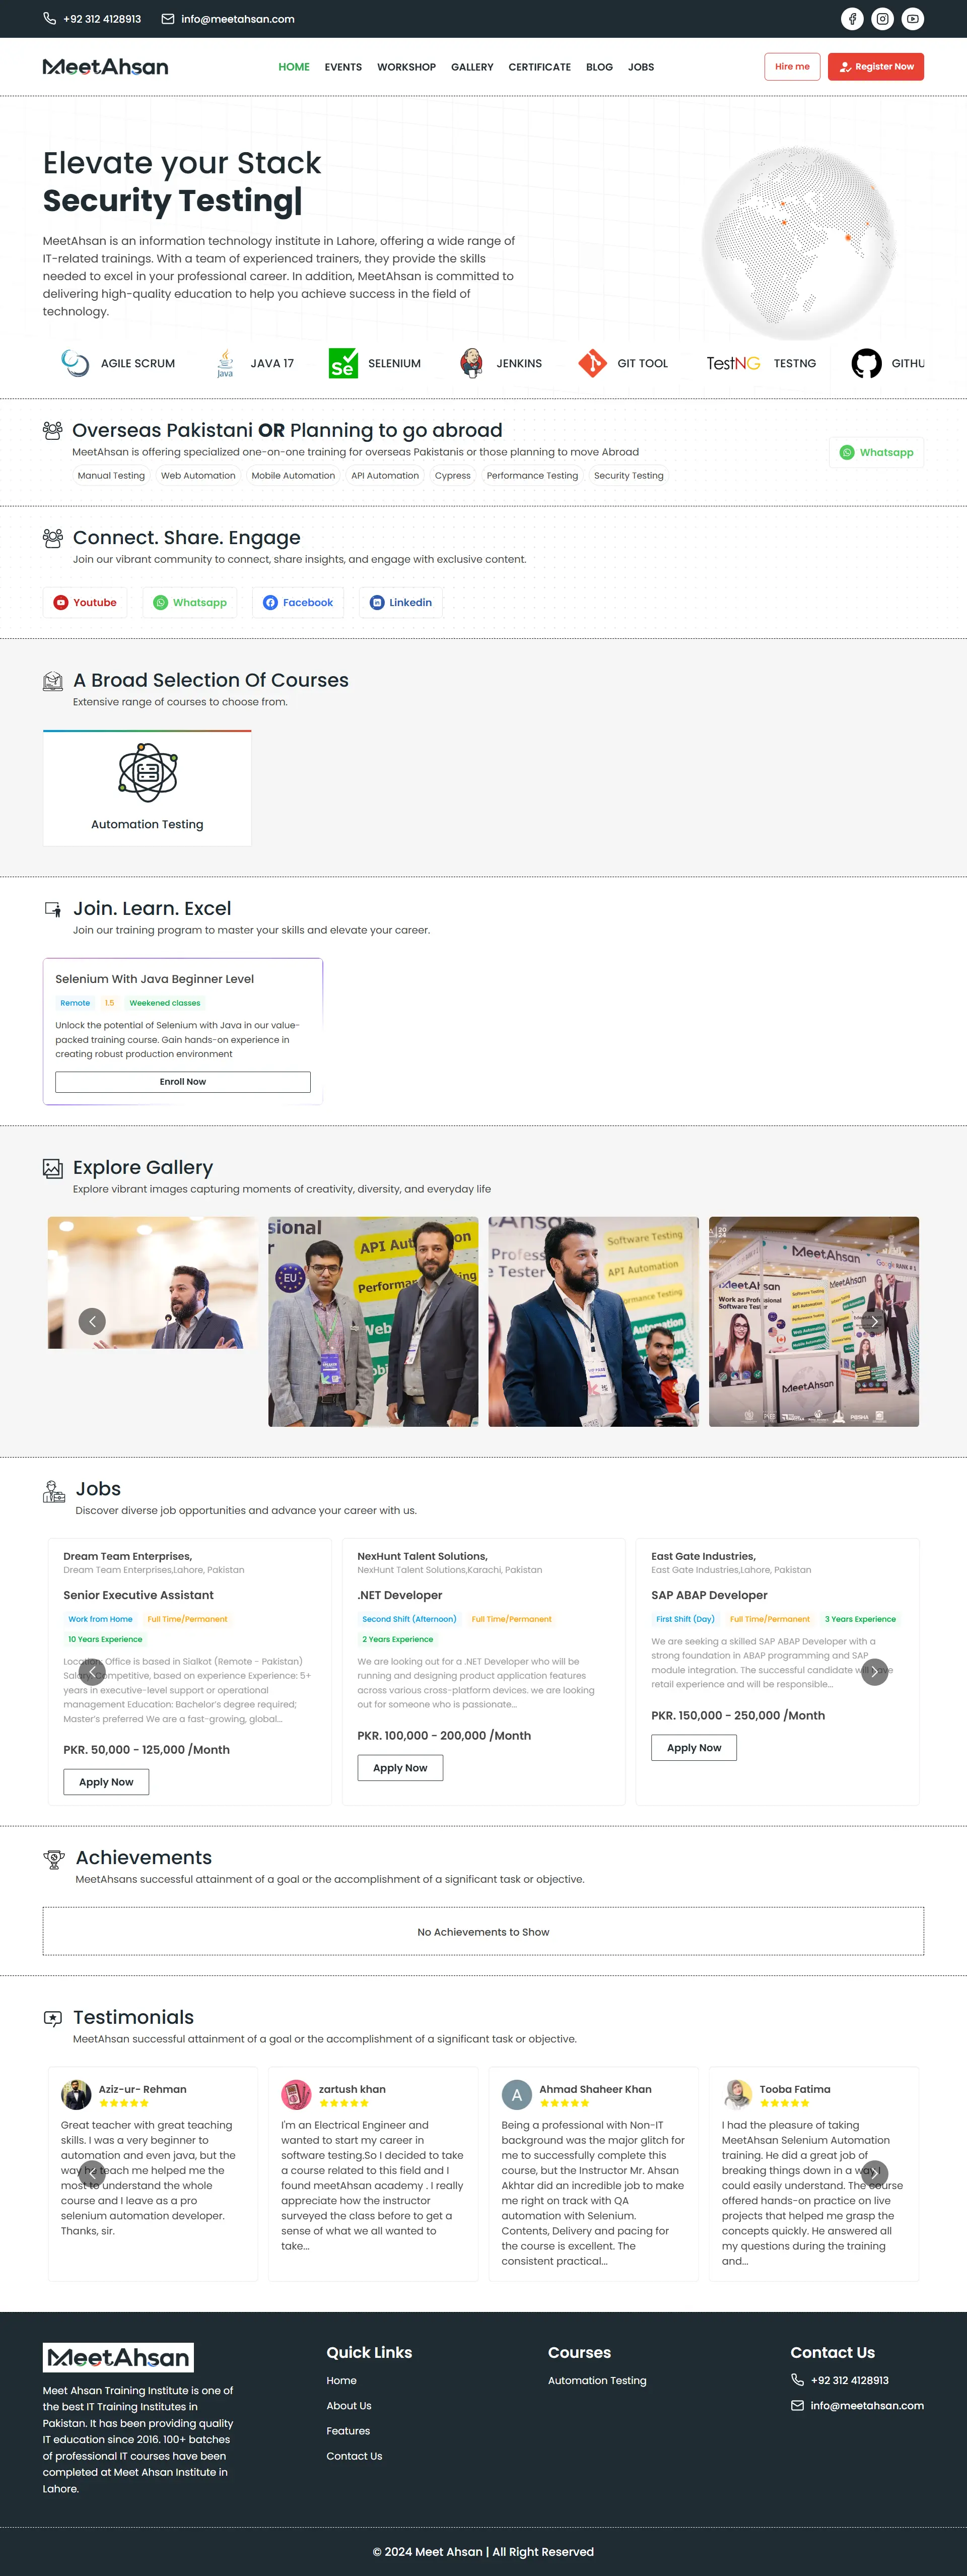
Task: Open the MeetAhsan expo booth gallery photo
Action: coord(814,1321)
